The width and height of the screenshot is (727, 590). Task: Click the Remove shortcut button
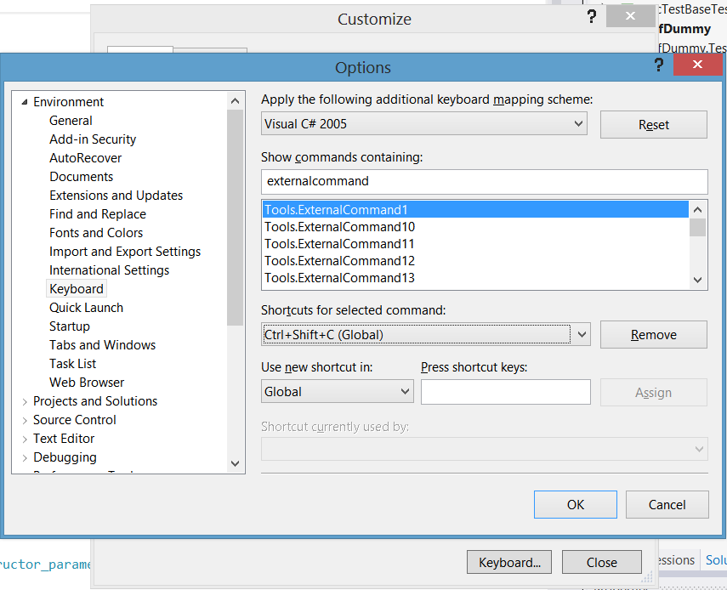653,335
